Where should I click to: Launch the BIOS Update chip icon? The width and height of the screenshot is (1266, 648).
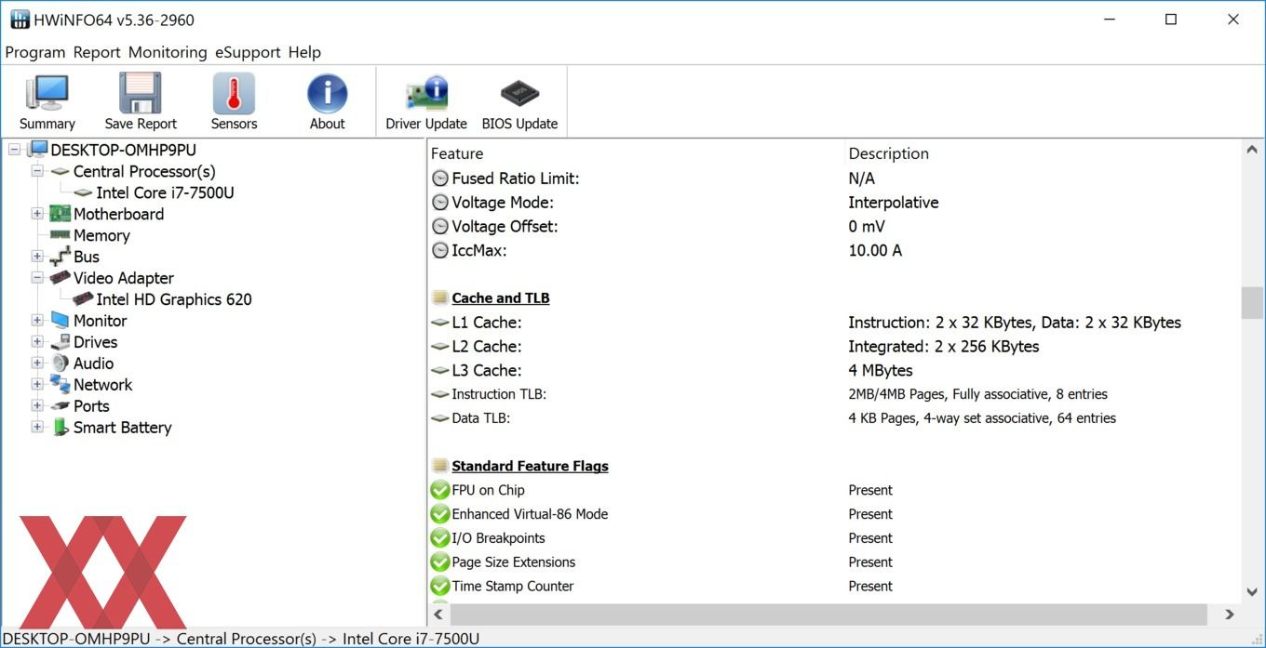pos(519,94)
